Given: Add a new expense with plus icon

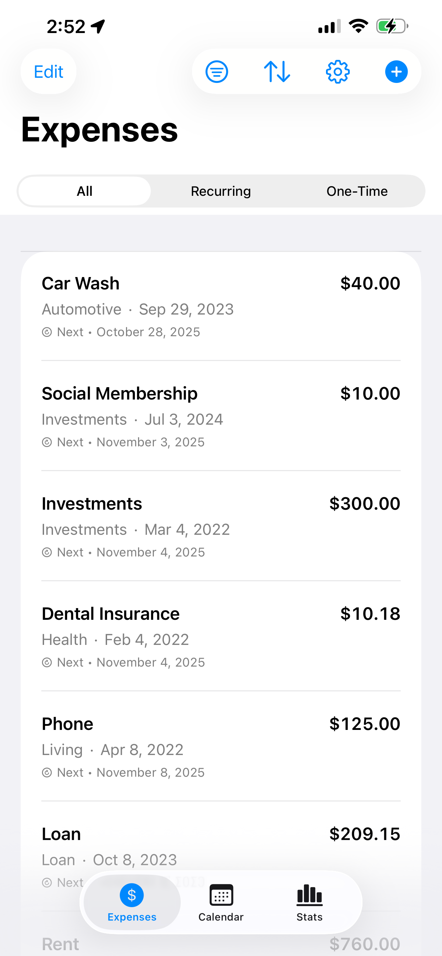Looking at the screenshot, I should pyautogui.click(x=396, y=72).
